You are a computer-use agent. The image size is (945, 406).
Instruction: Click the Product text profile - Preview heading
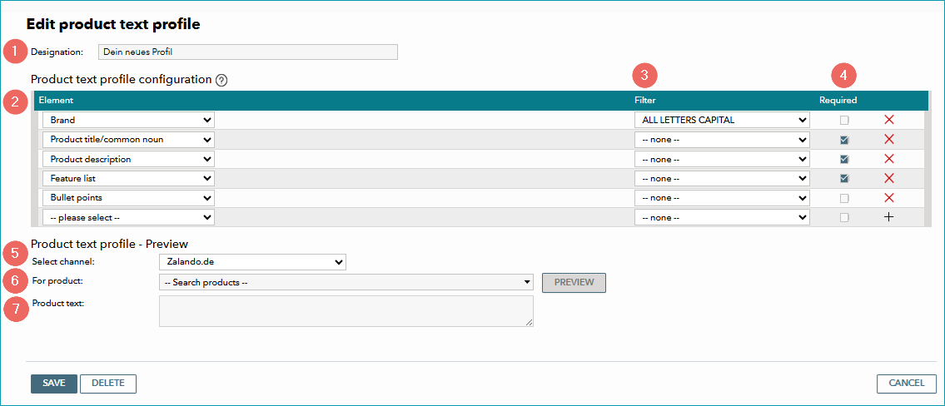click(110, 244)
